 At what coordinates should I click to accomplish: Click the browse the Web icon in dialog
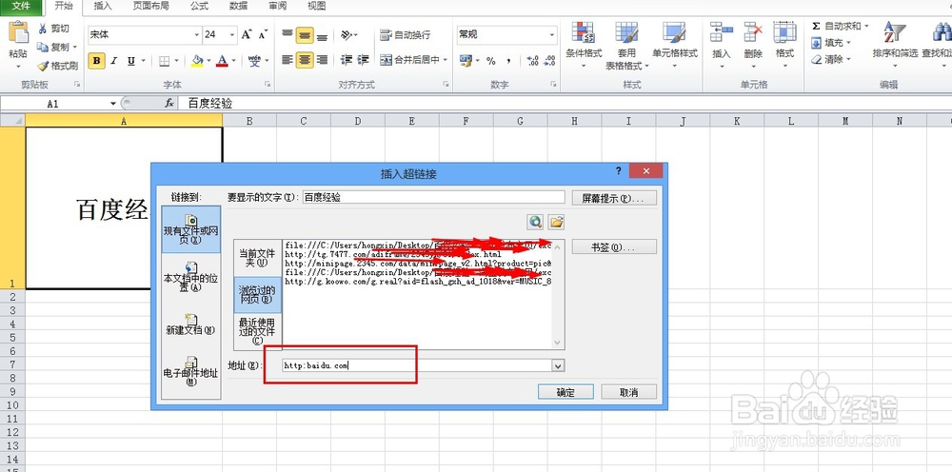(535, 222)
